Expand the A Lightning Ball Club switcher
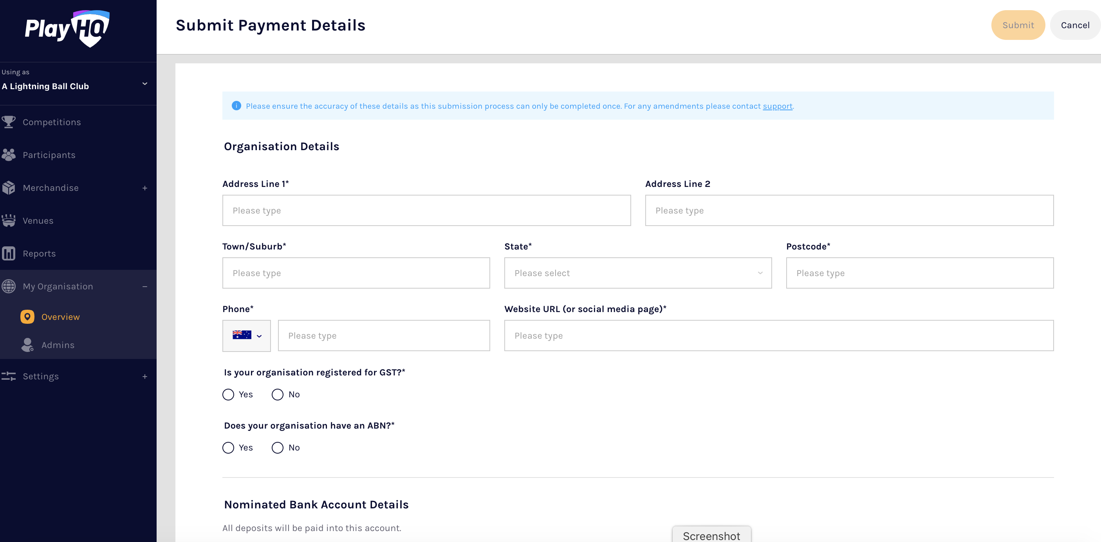This screenshot has height=542, width=1101. point(144,84)
